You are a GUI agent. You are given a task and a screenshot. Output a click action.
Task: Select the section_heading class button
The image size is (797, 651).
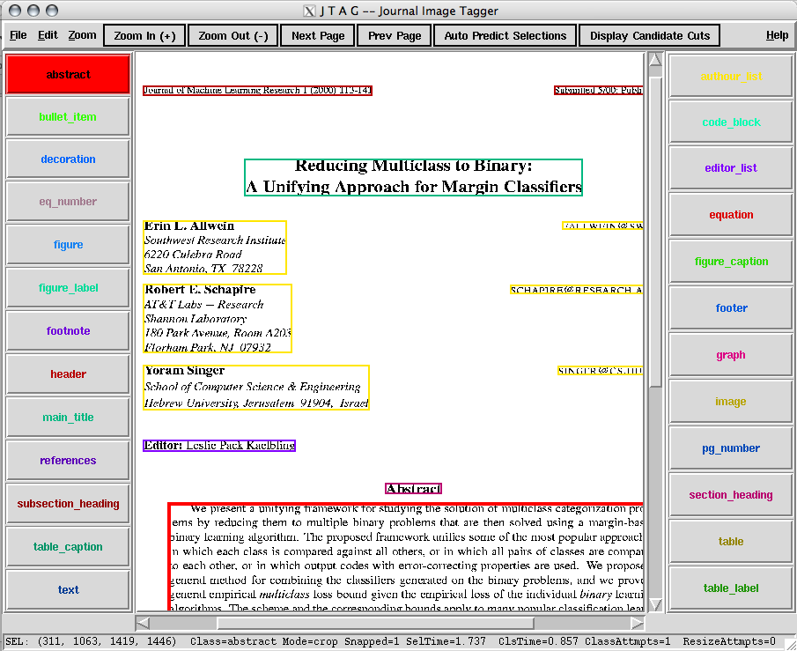coord(731,495)
